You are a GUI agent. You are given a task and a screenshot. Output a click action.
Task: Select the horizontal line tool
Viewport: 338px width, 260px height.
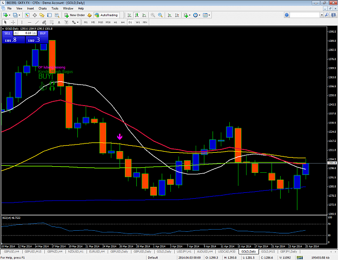[30, 22]
